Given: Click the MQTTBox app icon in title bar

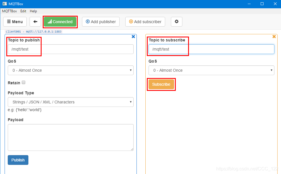Looking at the screenshot, I should (5, 4).
